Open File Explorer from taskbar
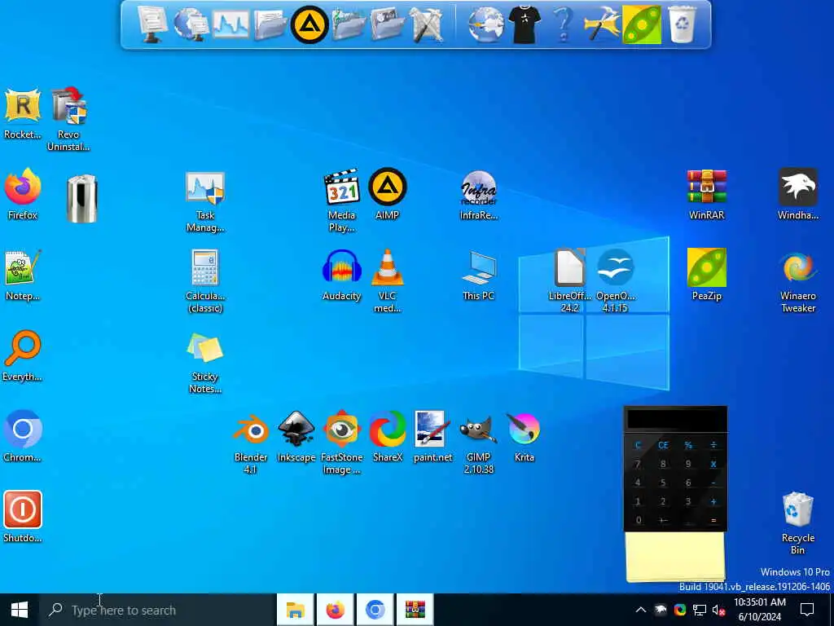 coord(295,610)
